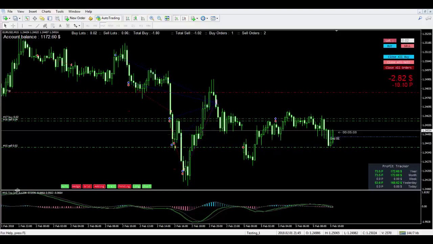The image size is (433, 244).
Task: Click the search magnifier icon at top right
Action: pos(420,18)
